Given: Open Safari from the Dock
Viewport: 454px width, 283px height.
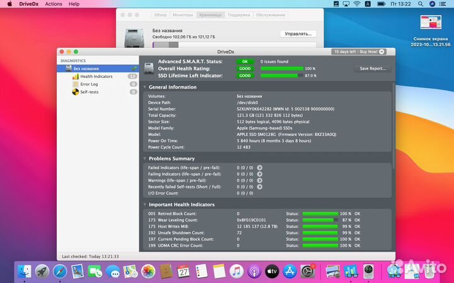Looking at the screenshot, I should [x=60, y=272].
